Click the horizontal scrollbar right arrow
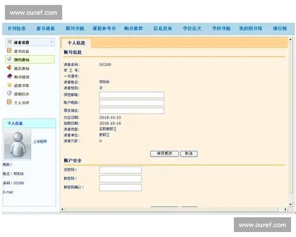This screenshot has width=296, height=237. coord(286,209)
